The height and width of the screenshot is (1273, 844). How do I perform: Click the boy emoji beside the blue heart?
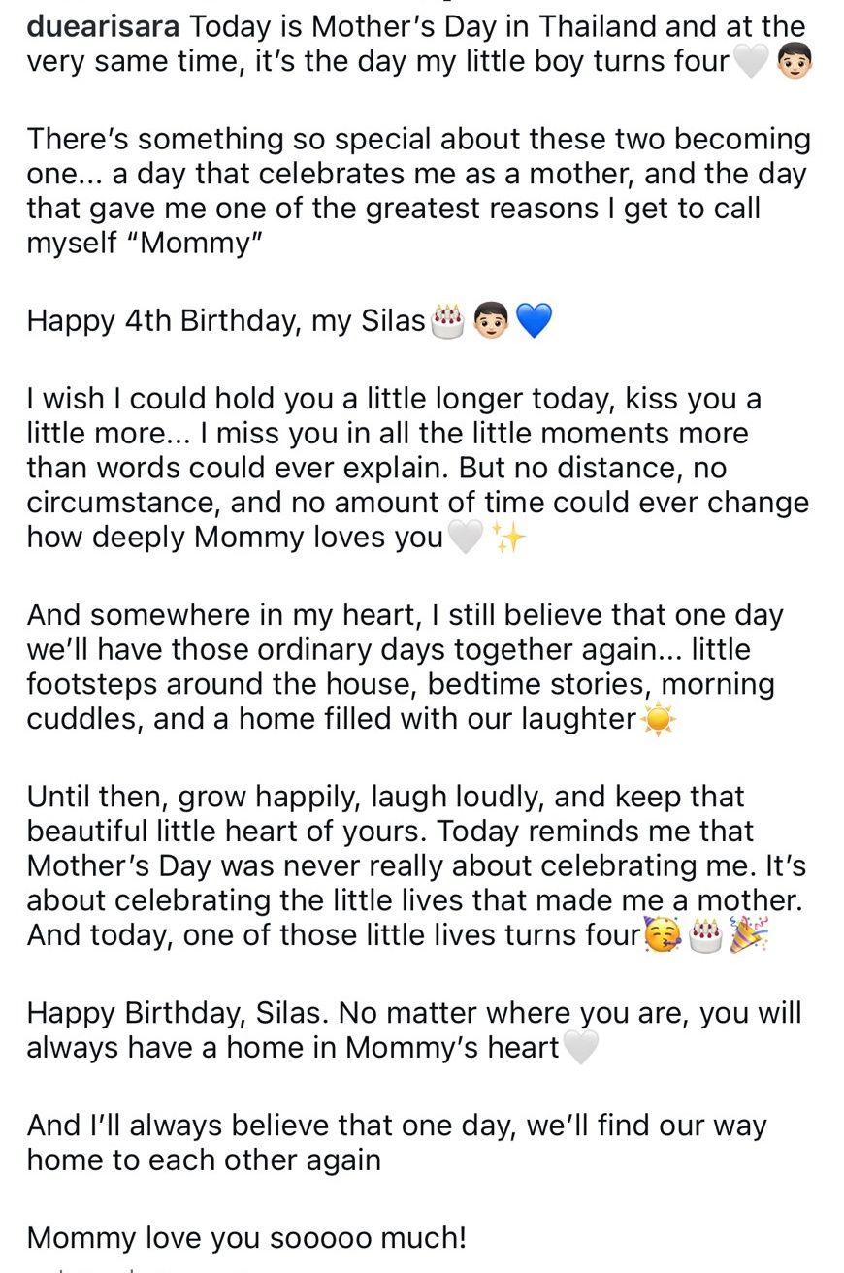491,320
